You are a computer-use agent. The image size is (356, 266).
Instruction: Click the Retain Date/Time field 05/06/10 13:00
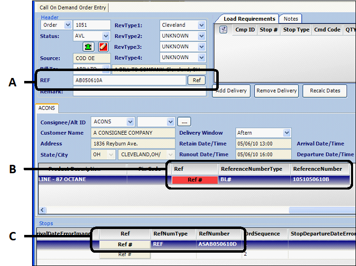[263, 144]
